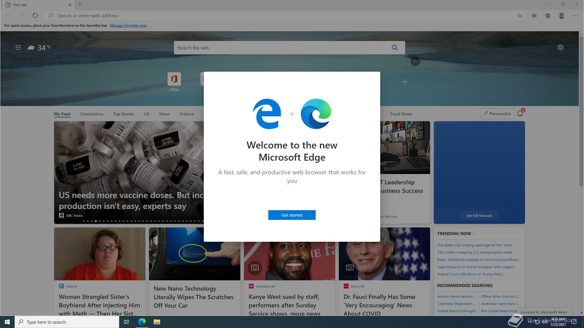This screenshot has height=328, width=584.
Task: Open CDC transportation mask trending link
Action: [476, 252]
